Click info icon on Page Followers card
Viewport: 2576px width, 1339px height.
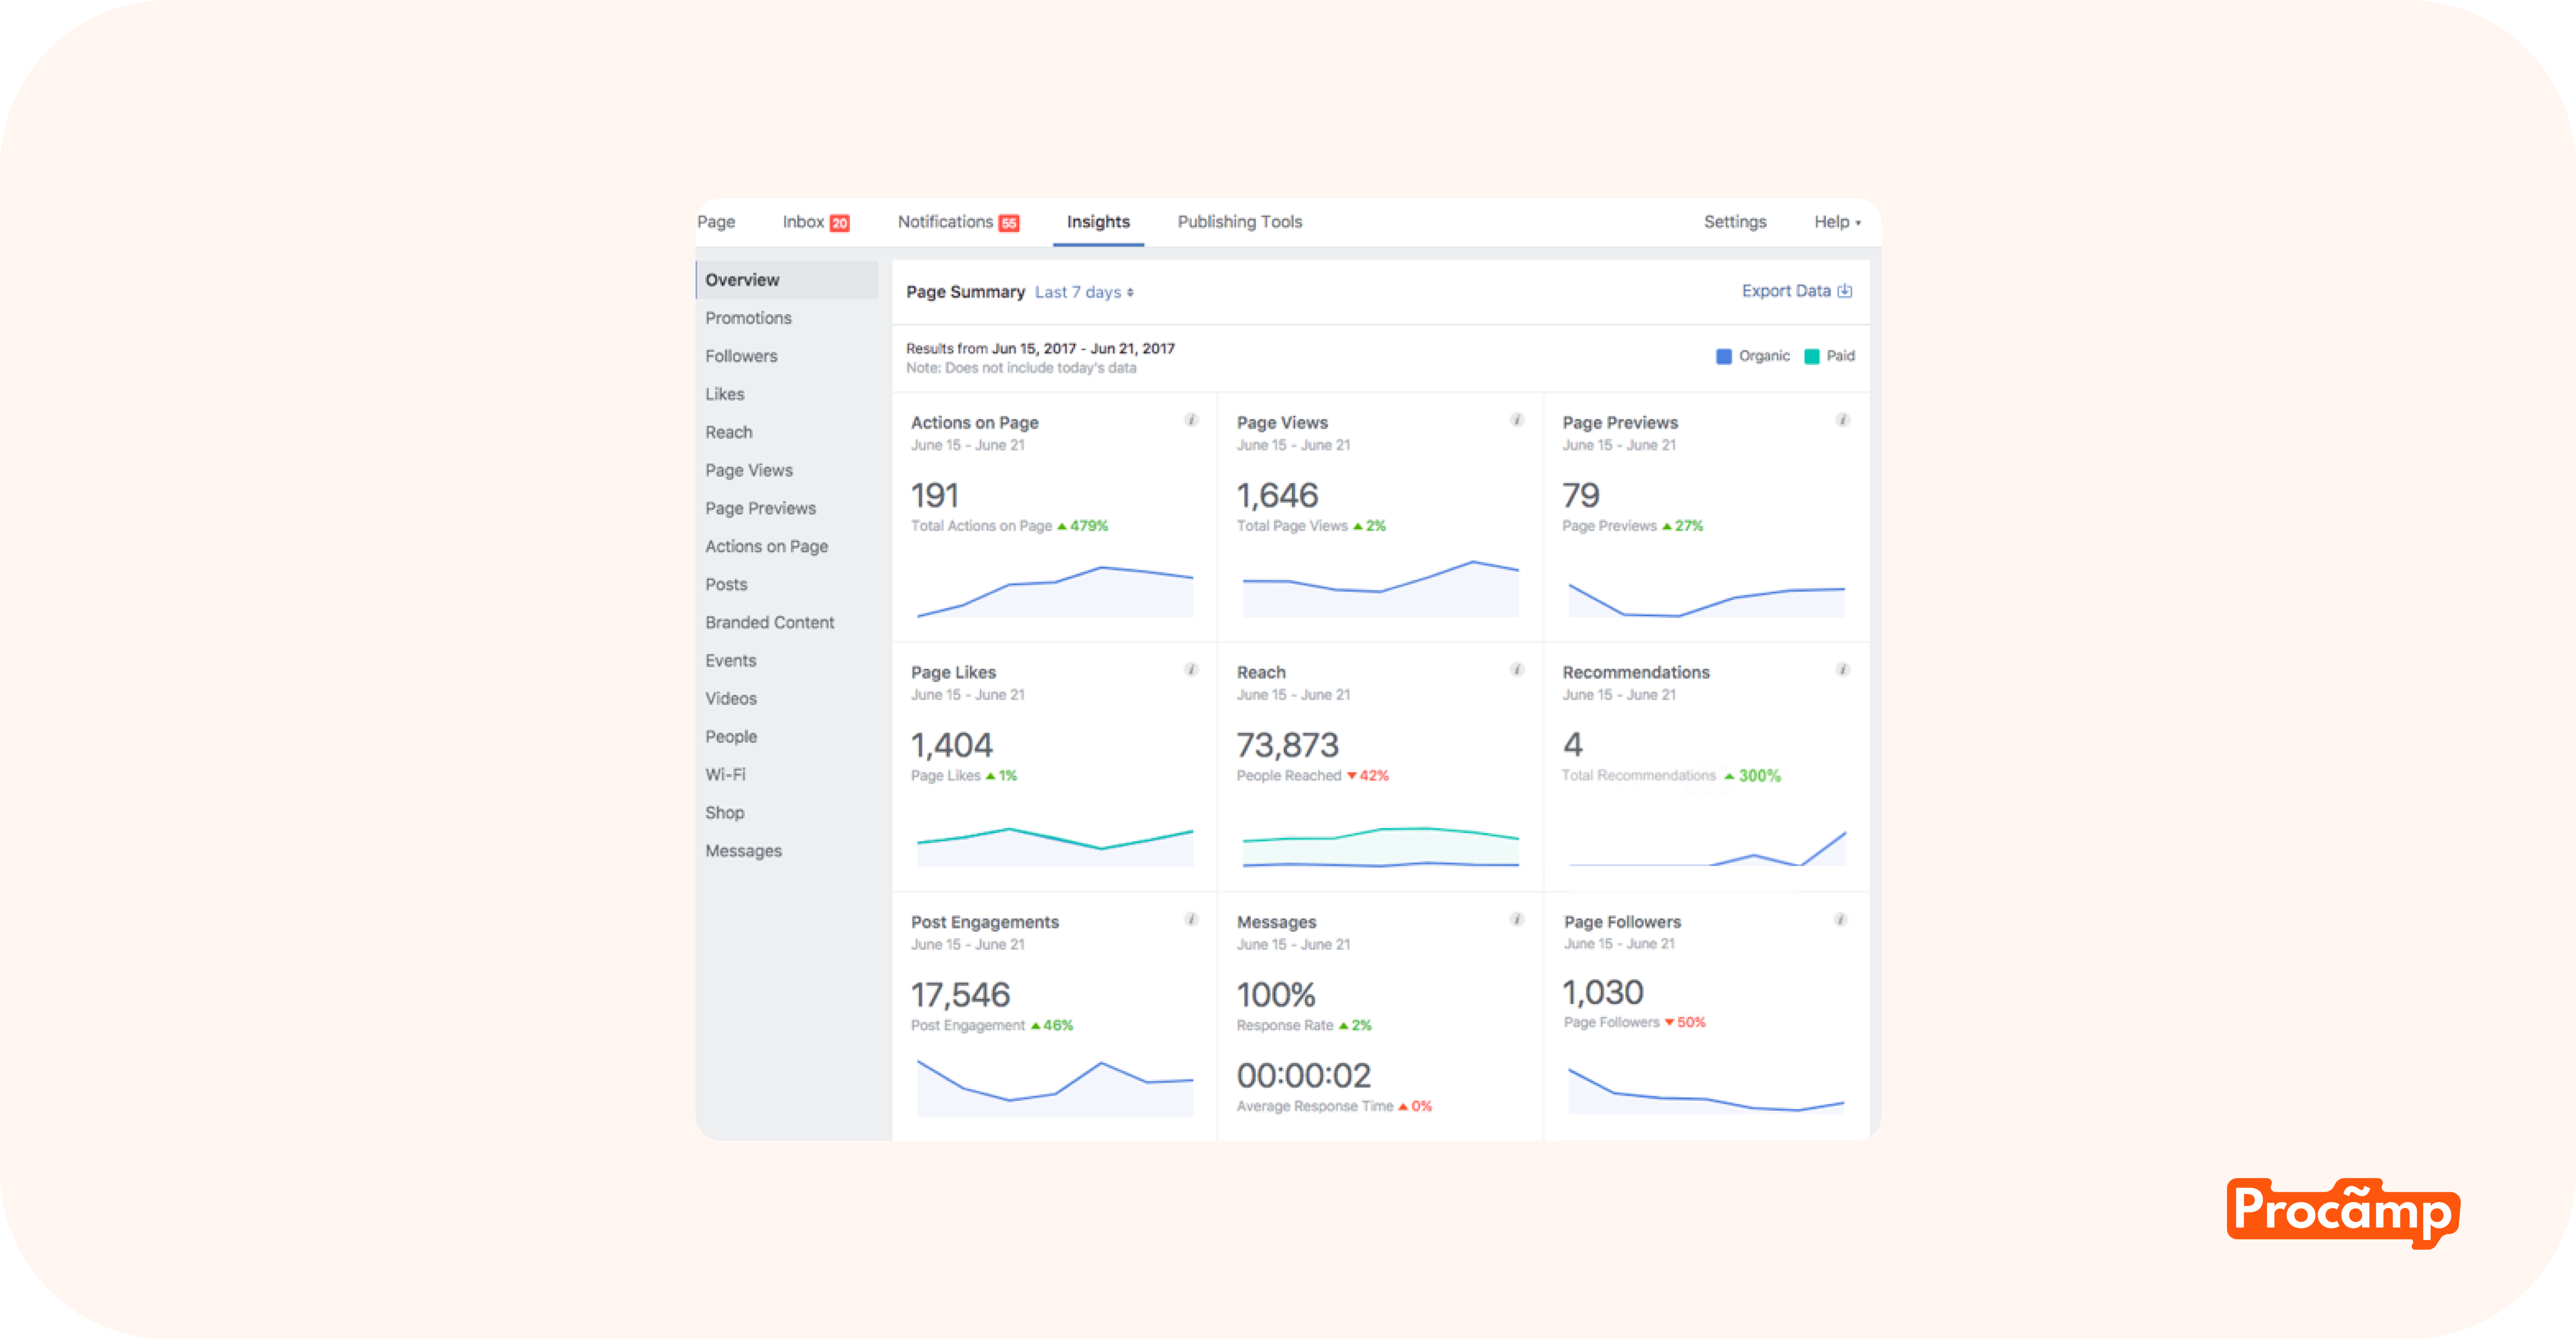tap(1840, 919)
